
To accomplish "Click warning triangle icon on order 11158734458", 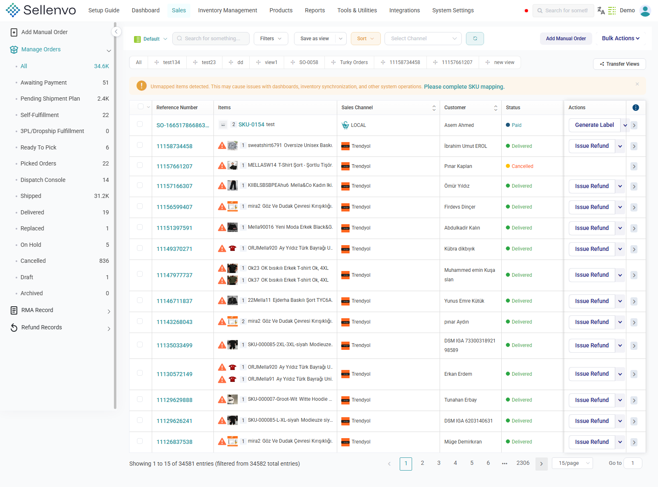I will [x=222, y=145].
